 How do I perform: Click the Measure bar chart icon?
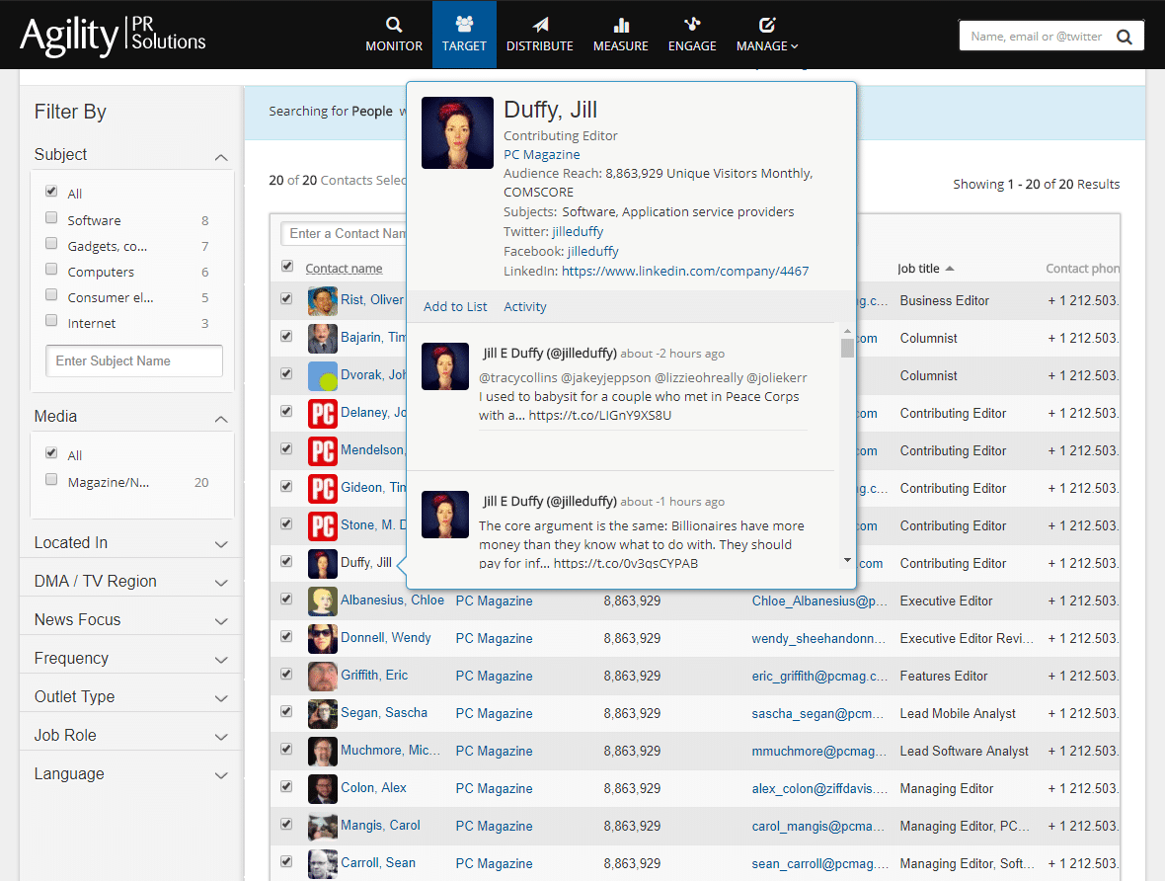(621, 26)
